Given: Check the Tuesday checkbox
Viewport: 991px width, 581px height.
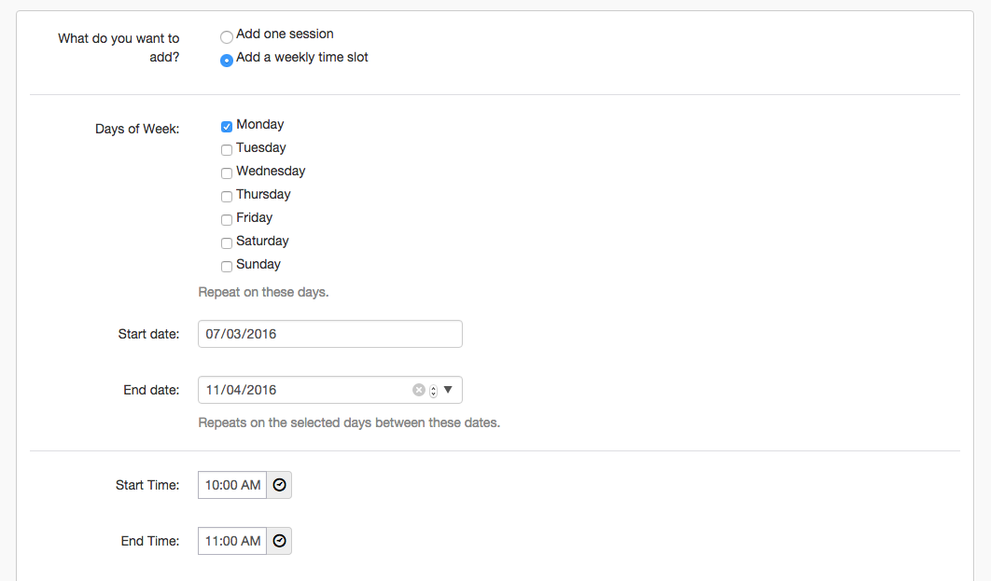Looking at the screenshot, I should tap(227, 150).
